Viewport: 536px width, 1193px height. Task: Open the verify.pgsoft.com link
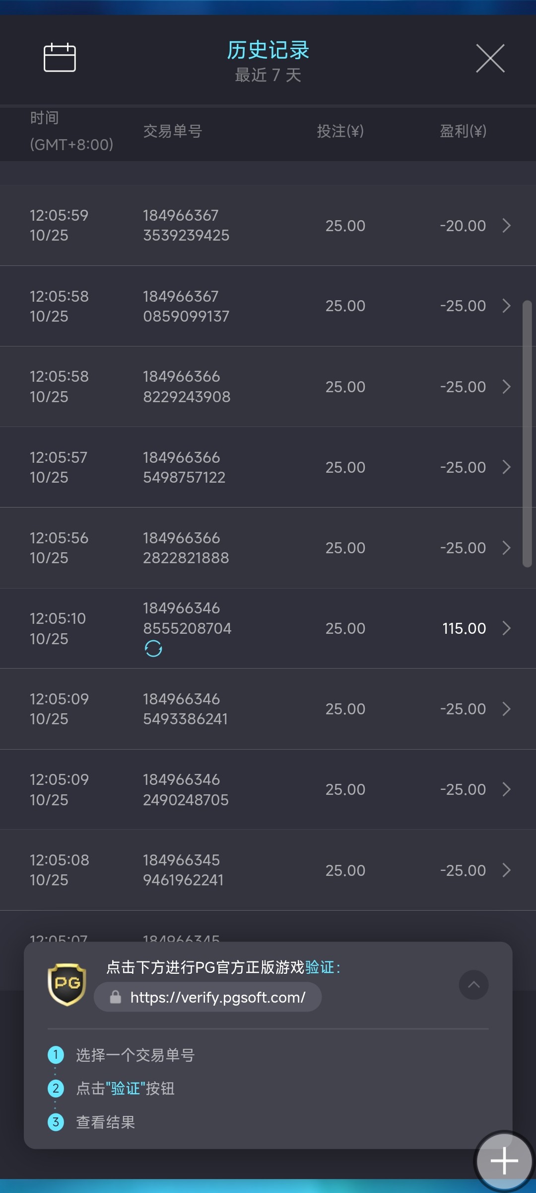tap(217, 997)
